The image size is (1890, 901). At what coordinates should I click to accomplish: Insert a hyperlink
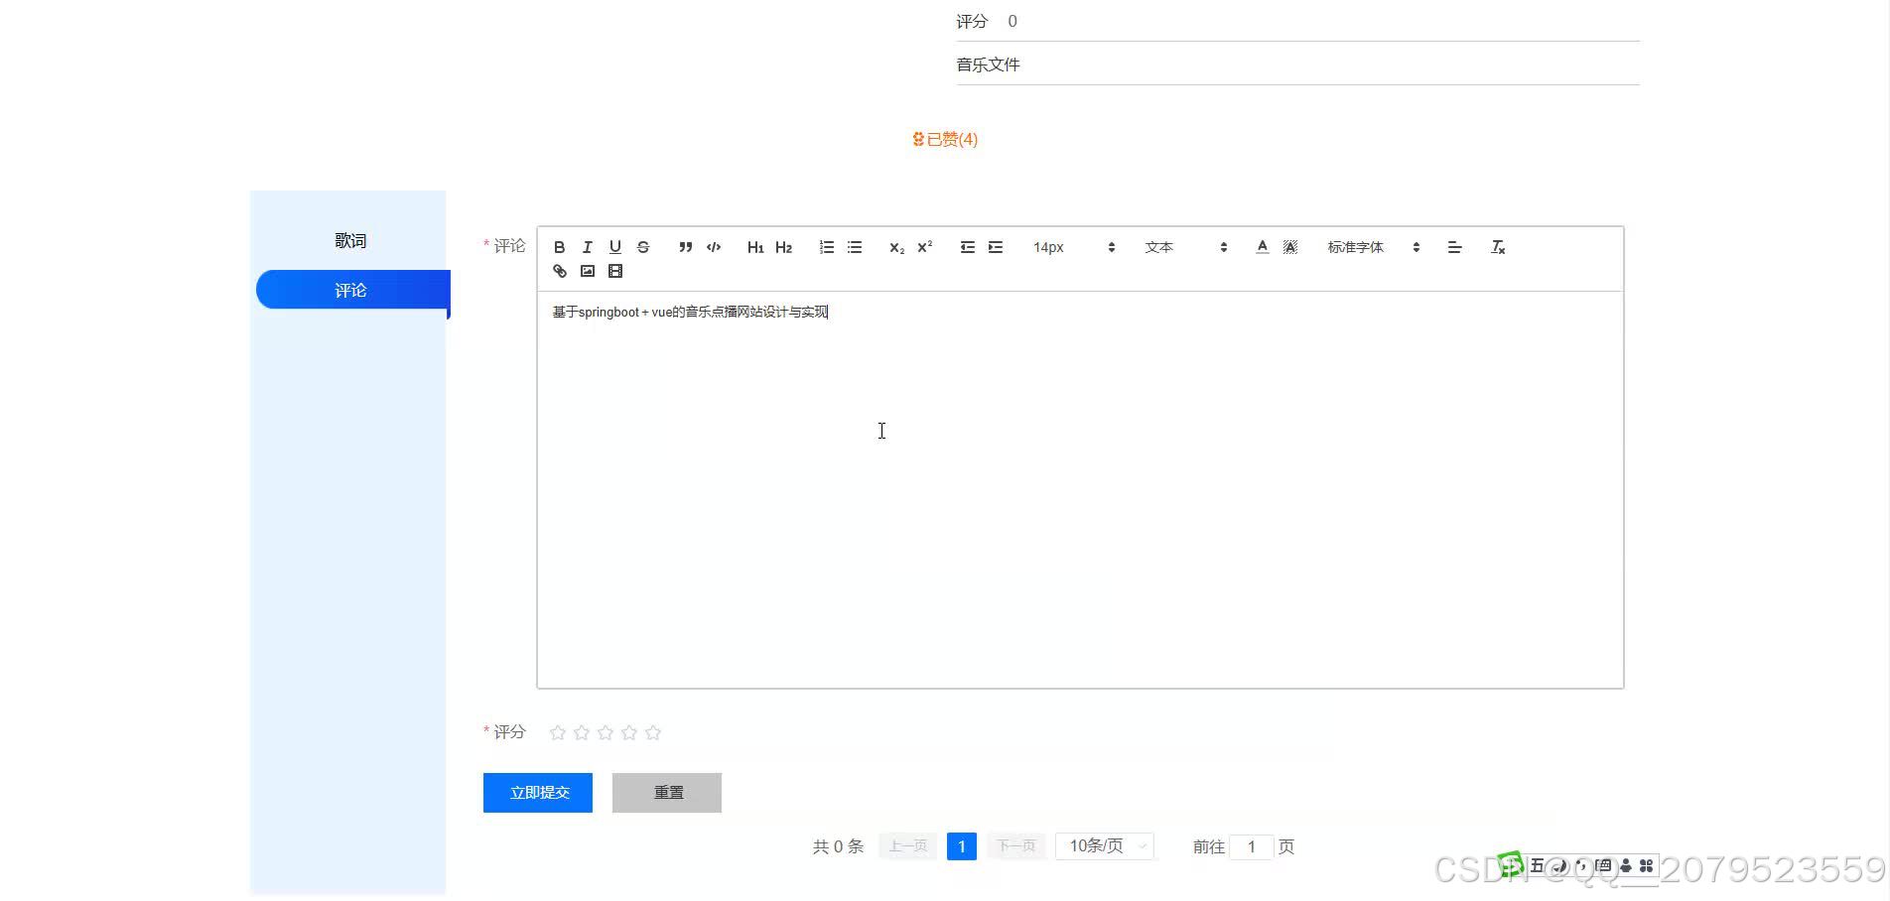coord(559,271)
